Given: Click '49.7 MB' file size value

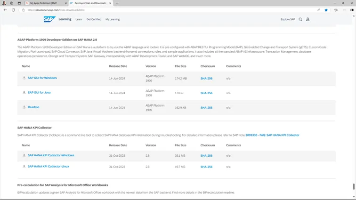Looking at the screenshot, I should tap(180, 167).
